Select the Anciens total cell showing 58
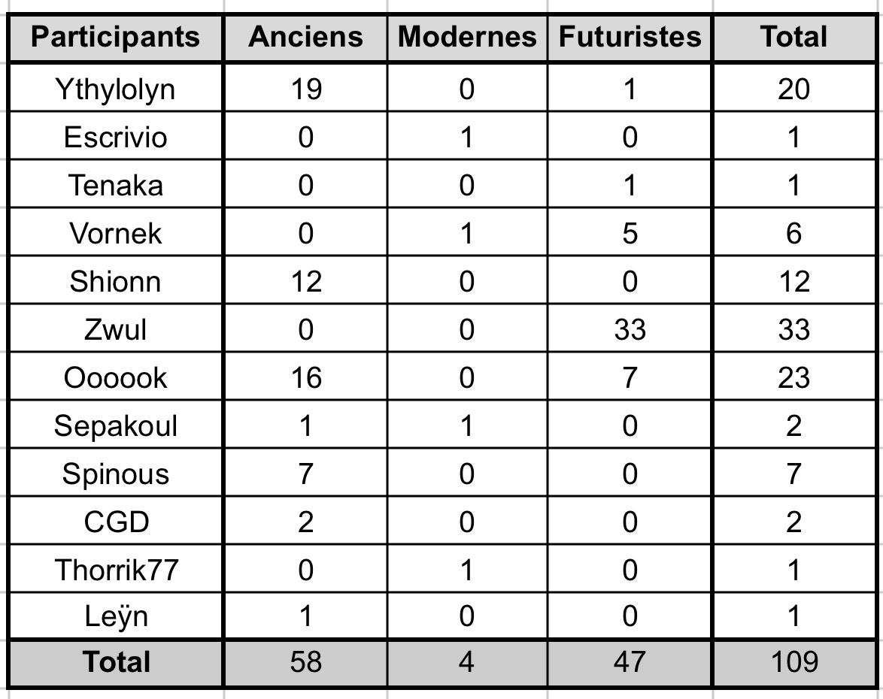This screenshot has height=699, width=883. coord(305,662)
